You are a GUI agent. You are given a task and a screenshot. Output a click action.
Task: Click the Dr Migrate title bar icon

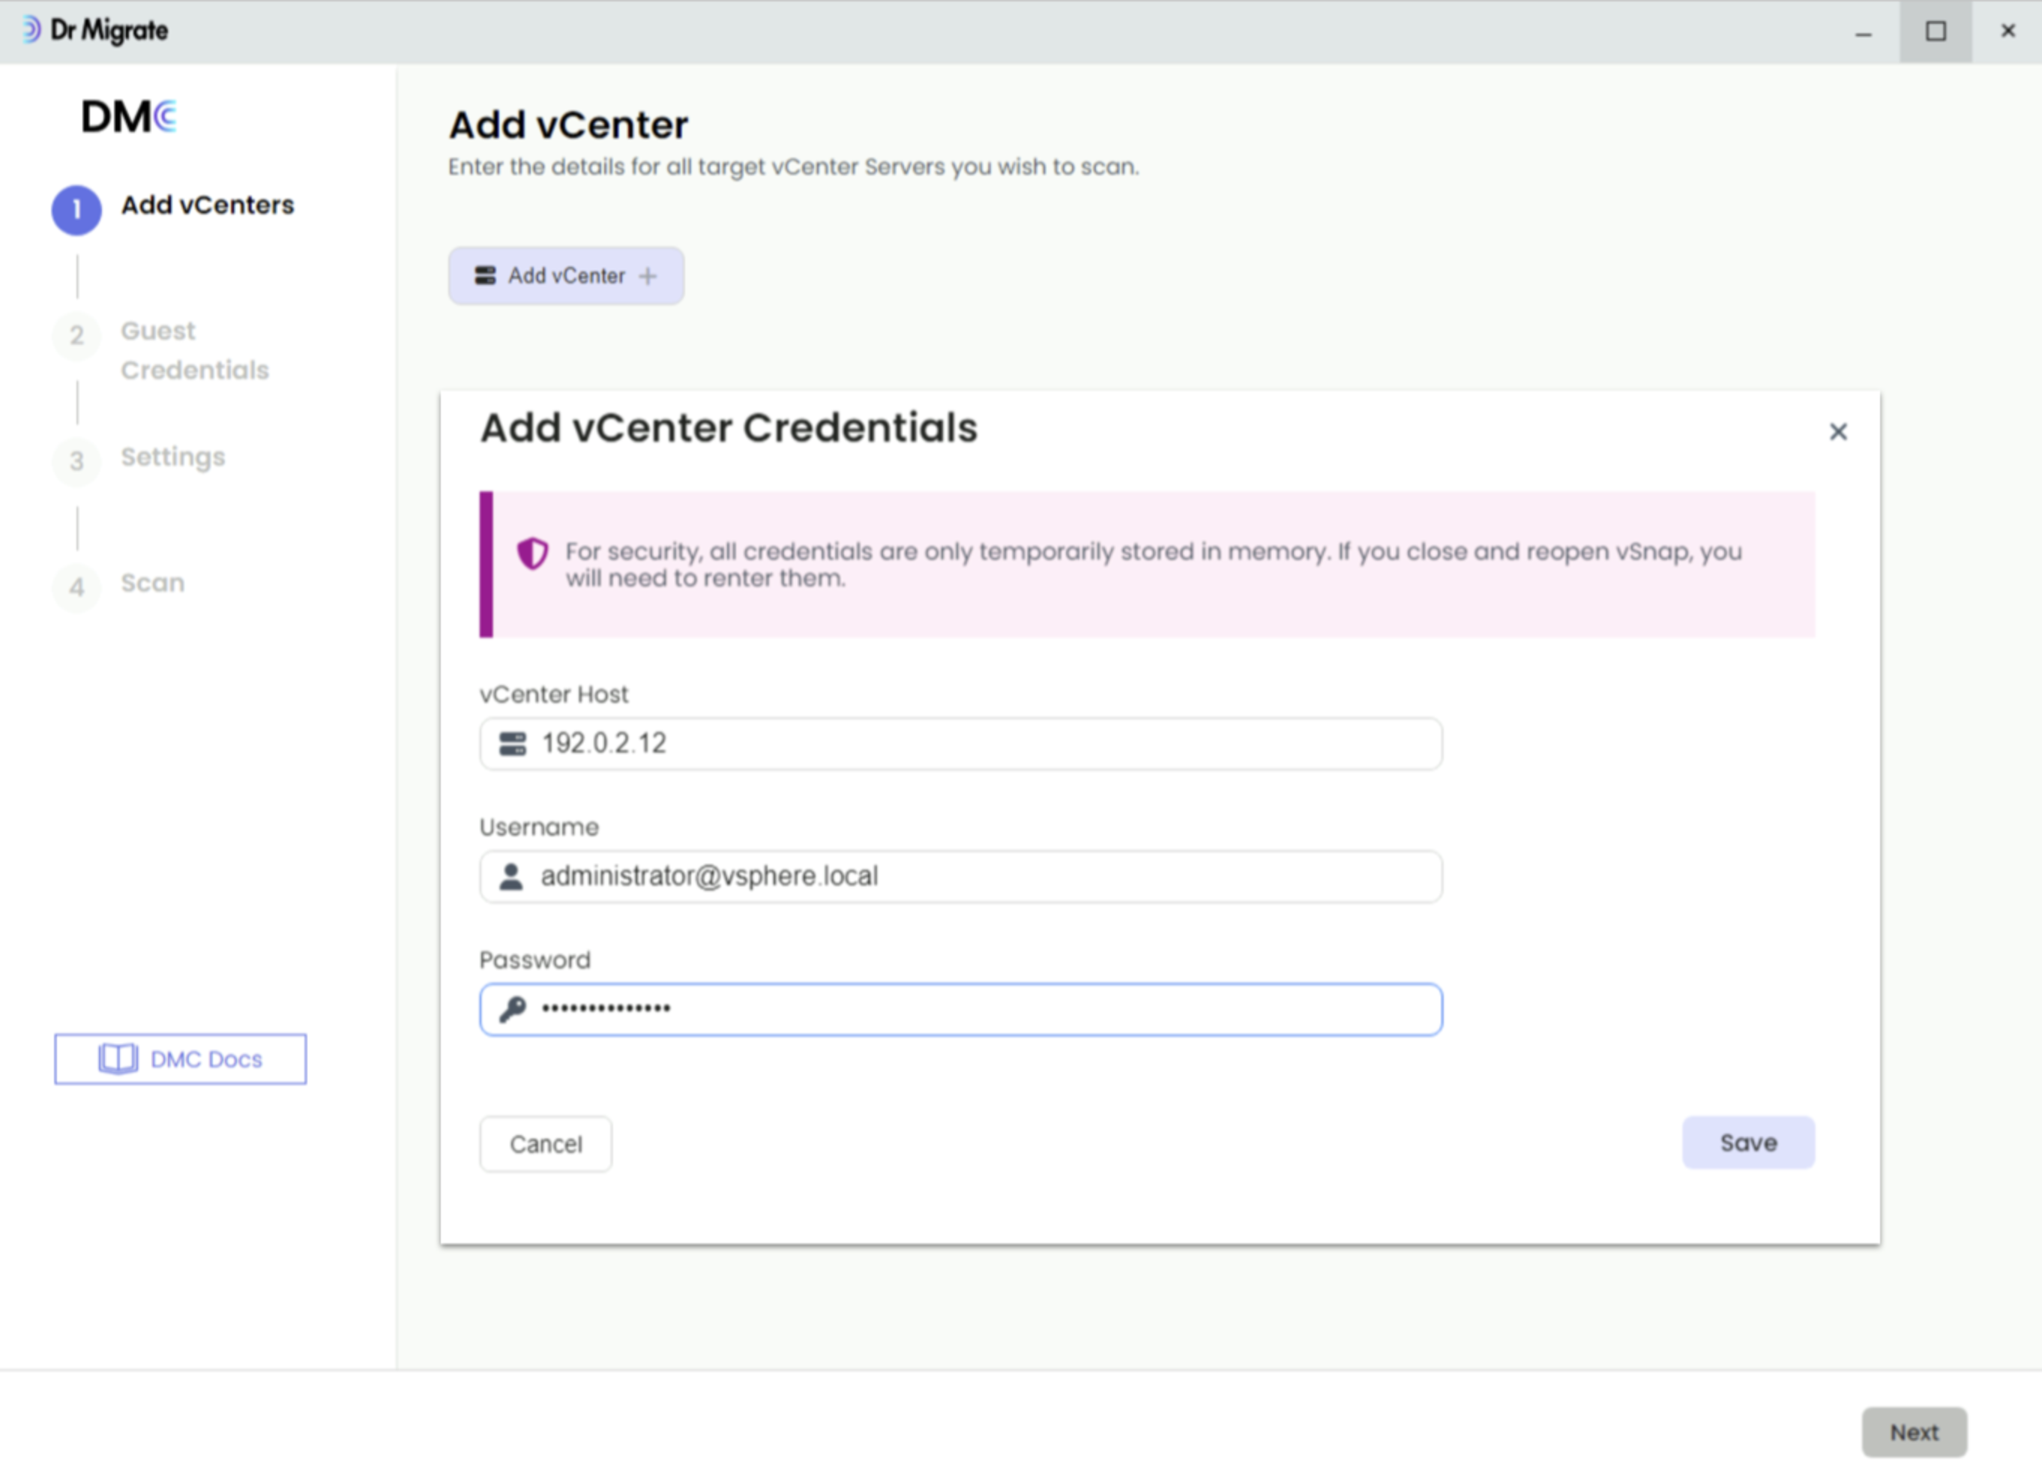tap(31, 30)
